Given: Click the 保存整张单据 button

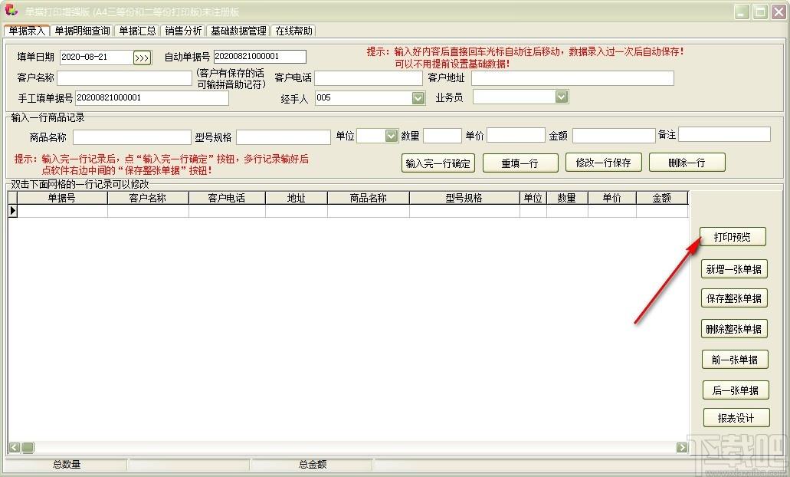Looking at the screenshot, I should (734, 298).
